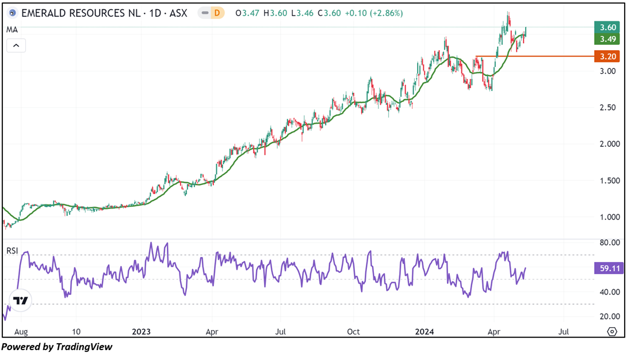Click the 1.500 price axis label
Image resolution: width=627 pixels, height=353 pixels.
click(610, 180)
